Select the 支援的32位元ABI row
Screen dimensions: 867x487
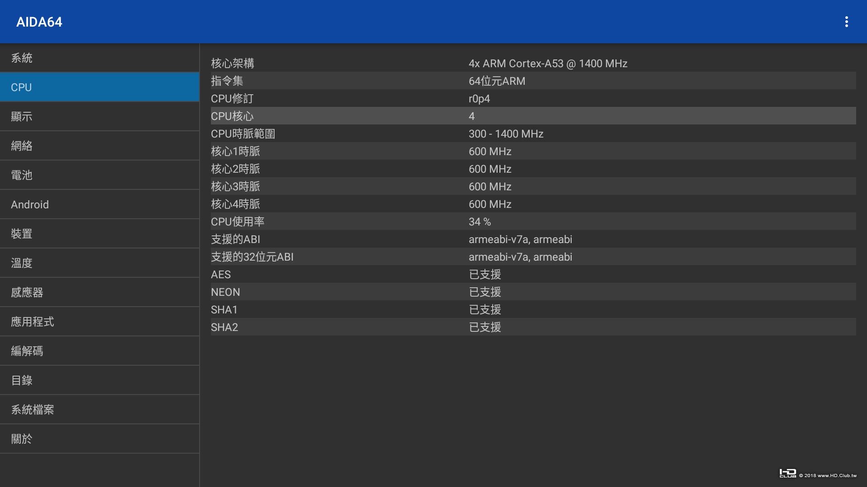(x=533, y=257)
